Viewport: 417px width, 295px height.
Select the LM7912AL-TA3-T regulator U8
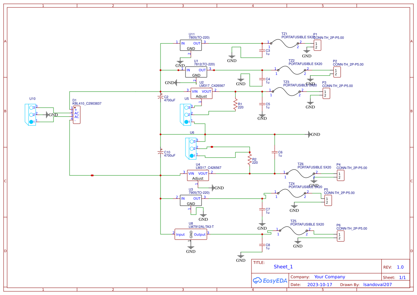191,234
